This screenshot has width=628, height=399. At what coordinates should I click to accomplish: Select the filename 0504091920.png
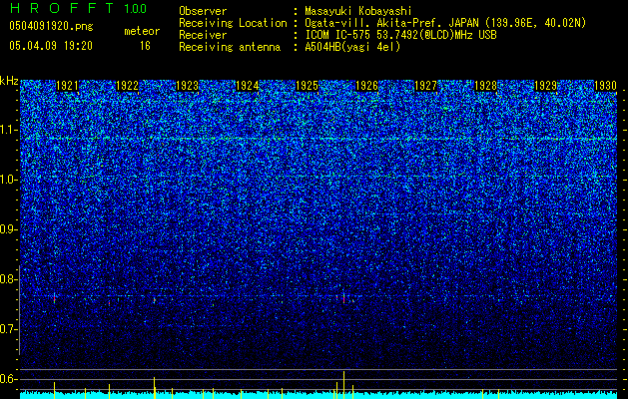click(51, 27)
